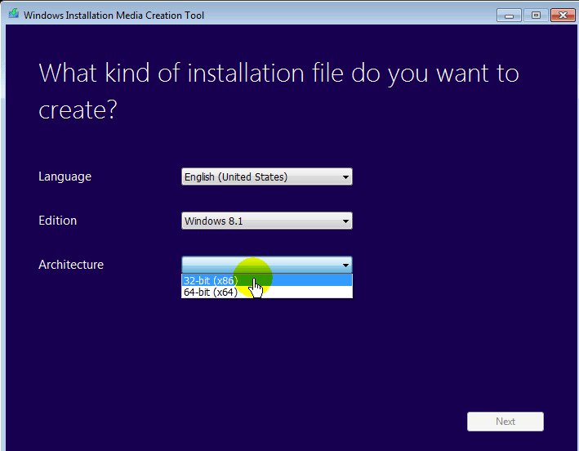
Task: Open the Language dropdown
Action: (x=266, y=176)
